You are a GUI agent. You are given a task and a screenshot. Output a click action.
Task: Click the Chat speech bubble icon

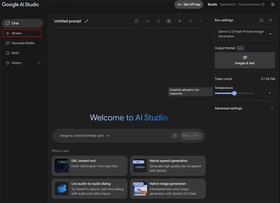8,23
